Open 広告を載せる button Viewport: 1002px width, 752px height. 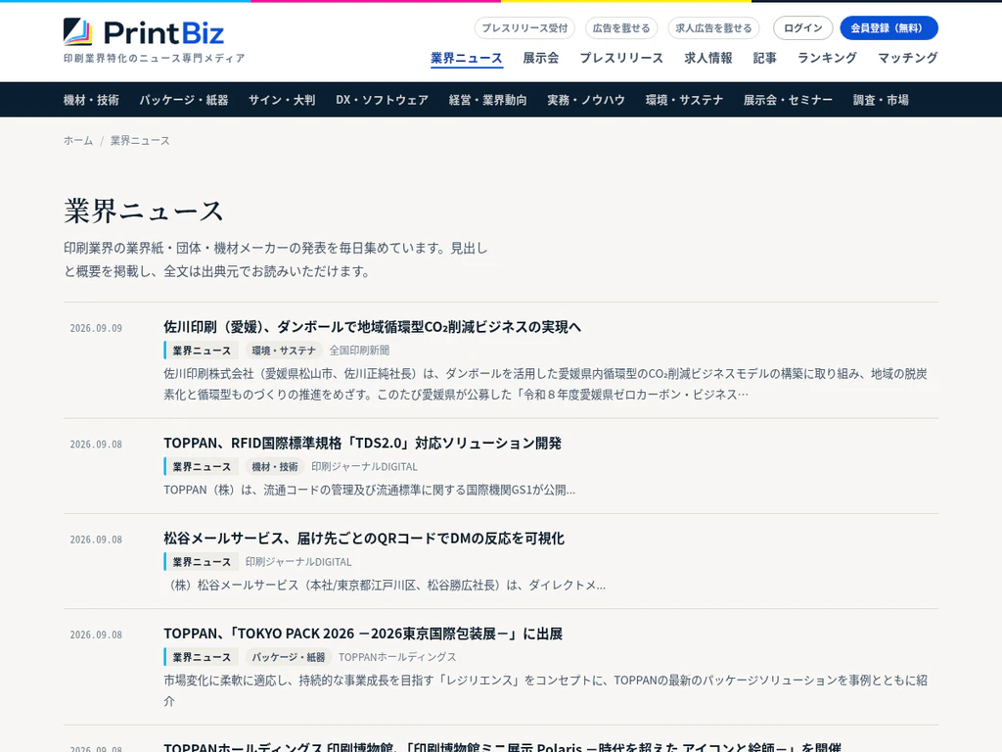click(x=621, y=28)
